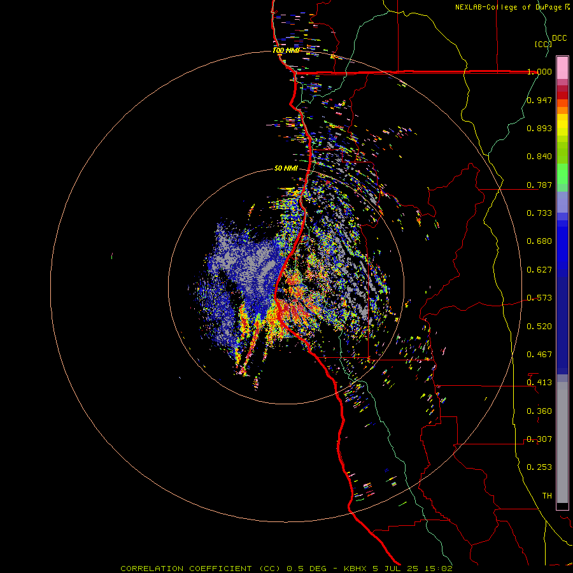Click the 0.680 legend value

pos(539,241)
